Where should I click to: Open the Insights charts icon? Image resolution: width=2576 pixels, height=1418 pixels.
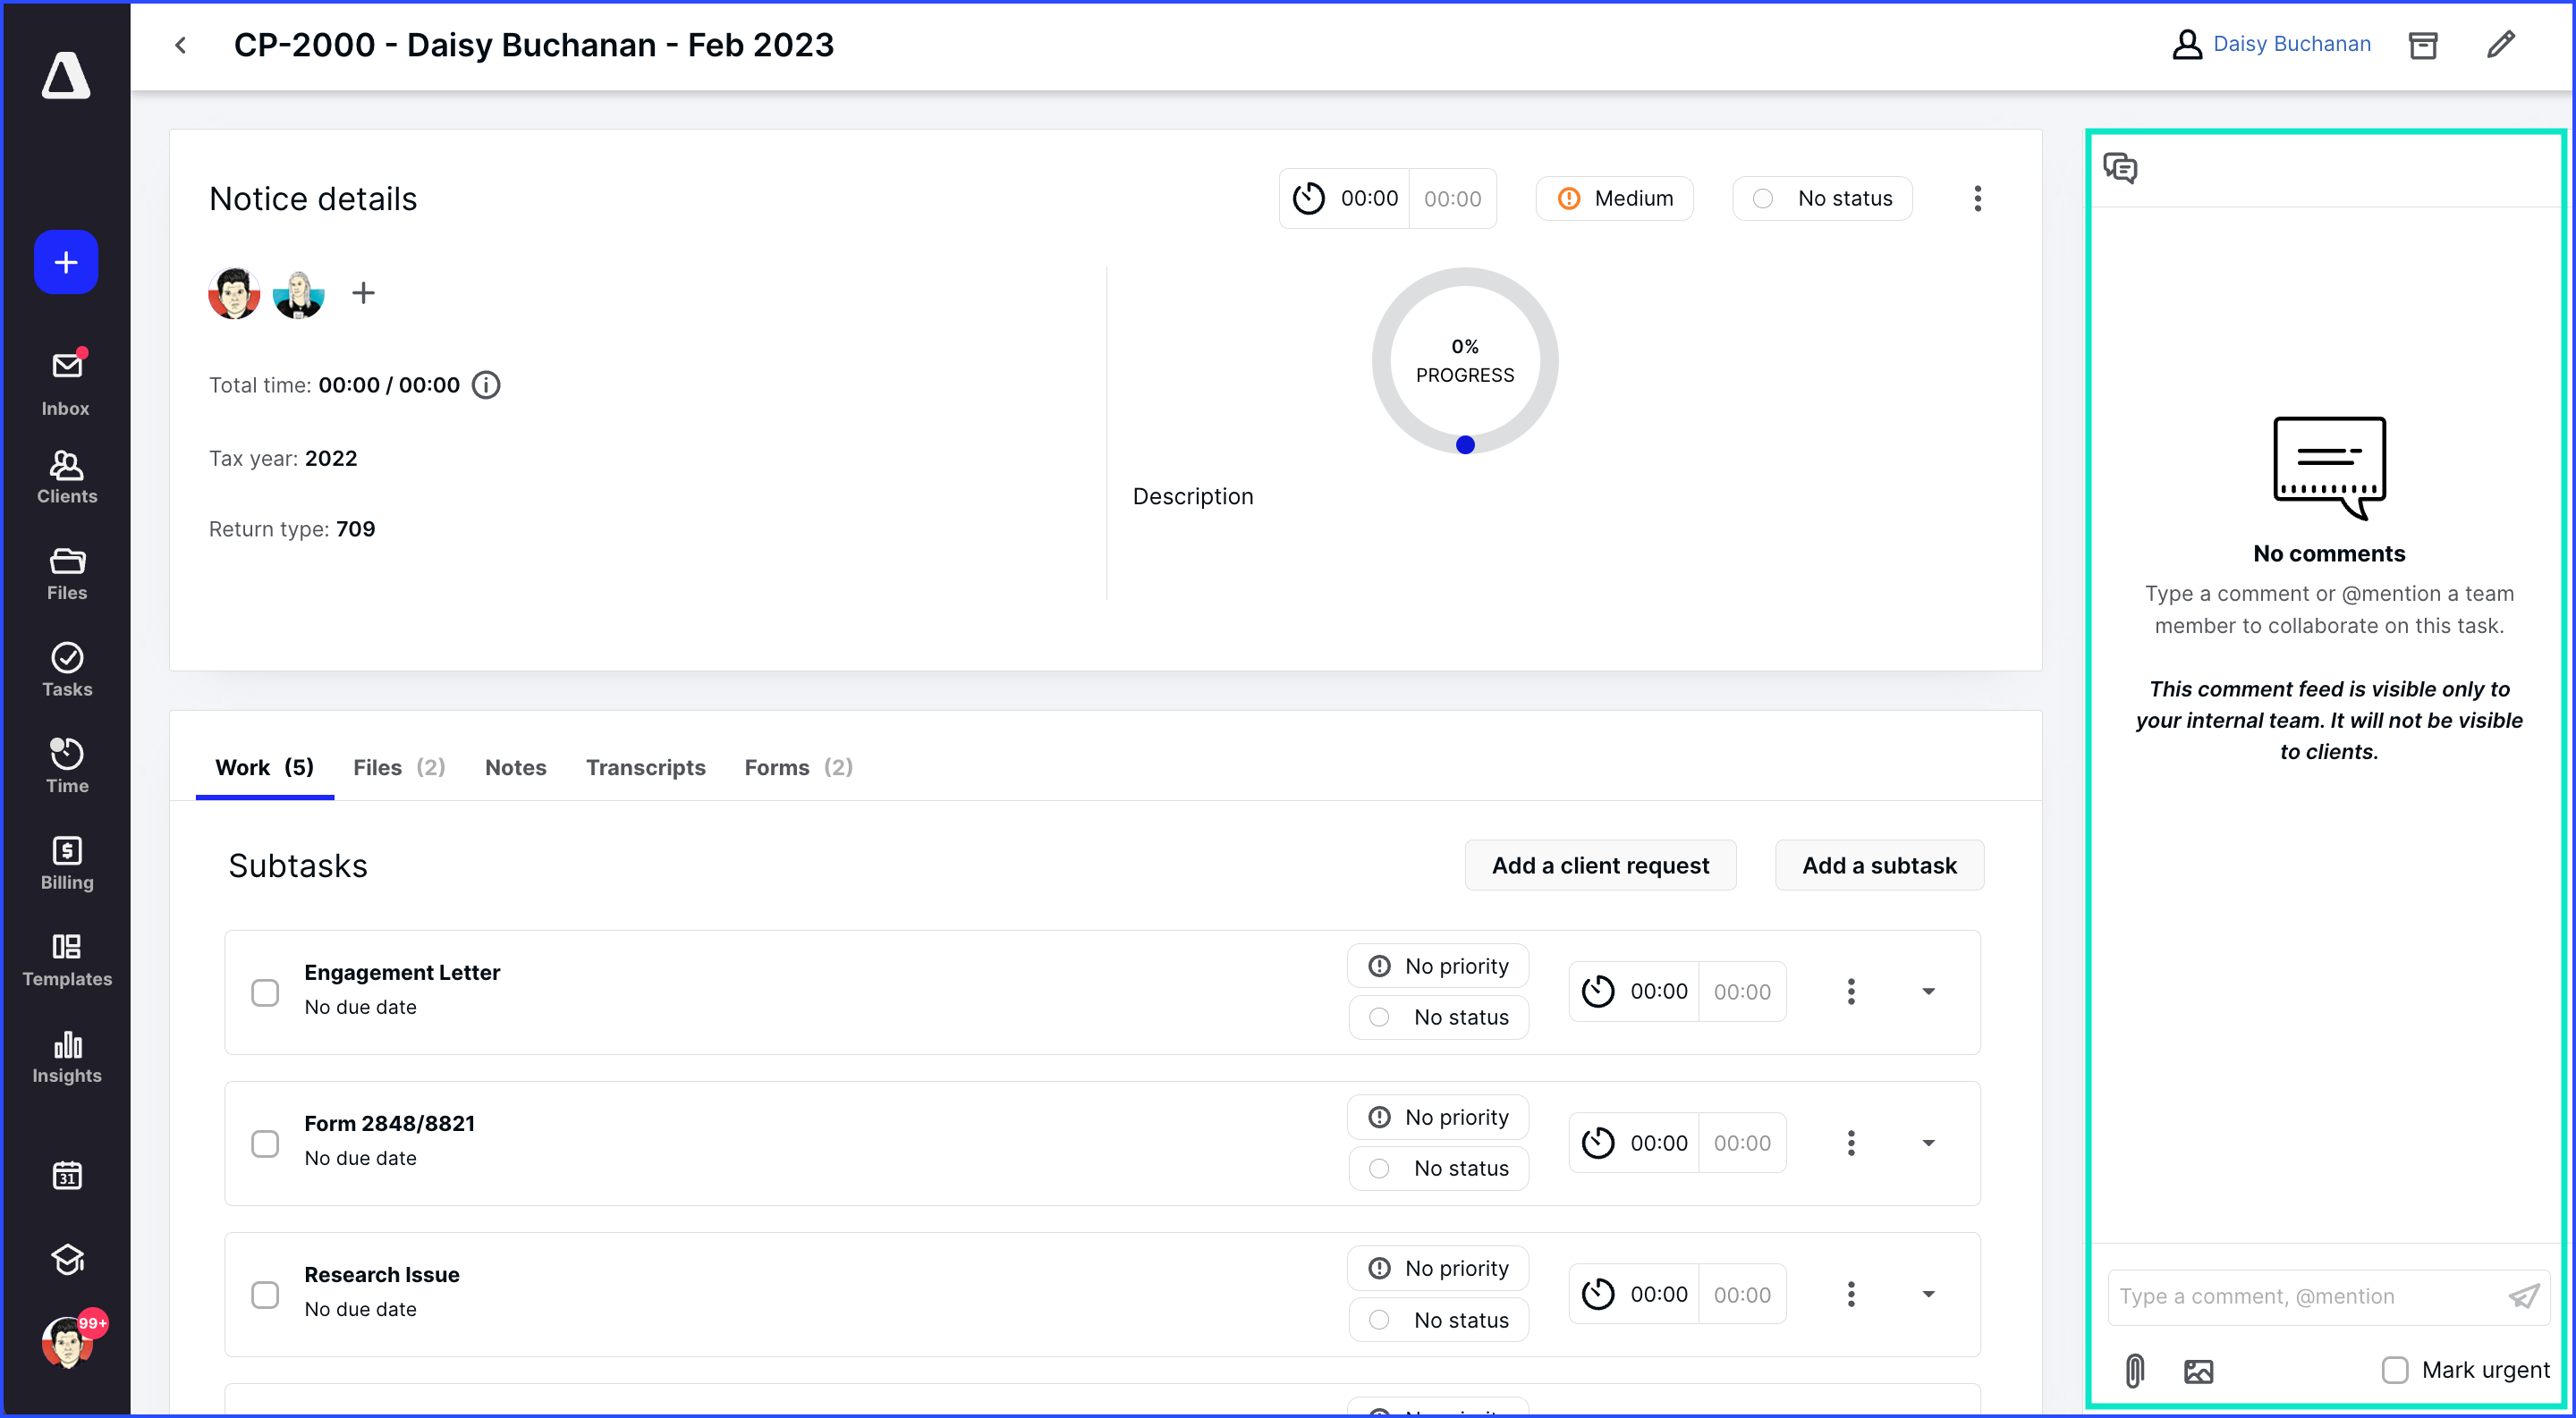[66, 1056]
